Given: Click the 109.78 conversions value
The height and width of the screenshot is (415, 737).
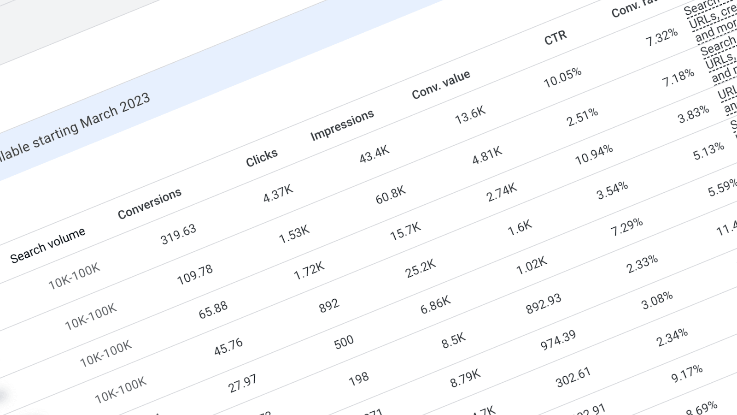Looking at the screenshot, I should click(x=195, y=274).
